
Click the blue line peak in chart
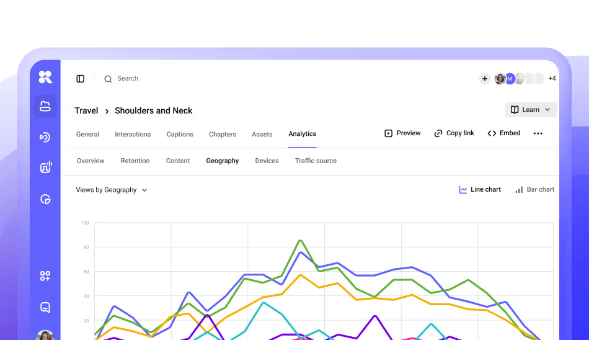301,253
